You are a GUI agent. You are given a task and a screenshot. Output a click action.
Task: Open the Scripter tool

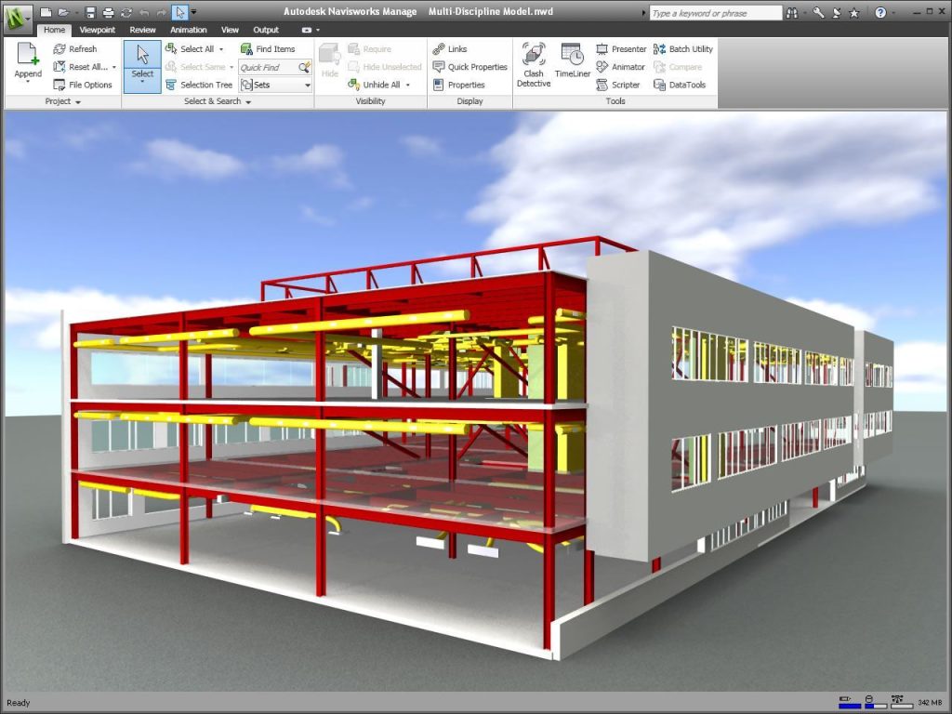(x=618, y=84)
